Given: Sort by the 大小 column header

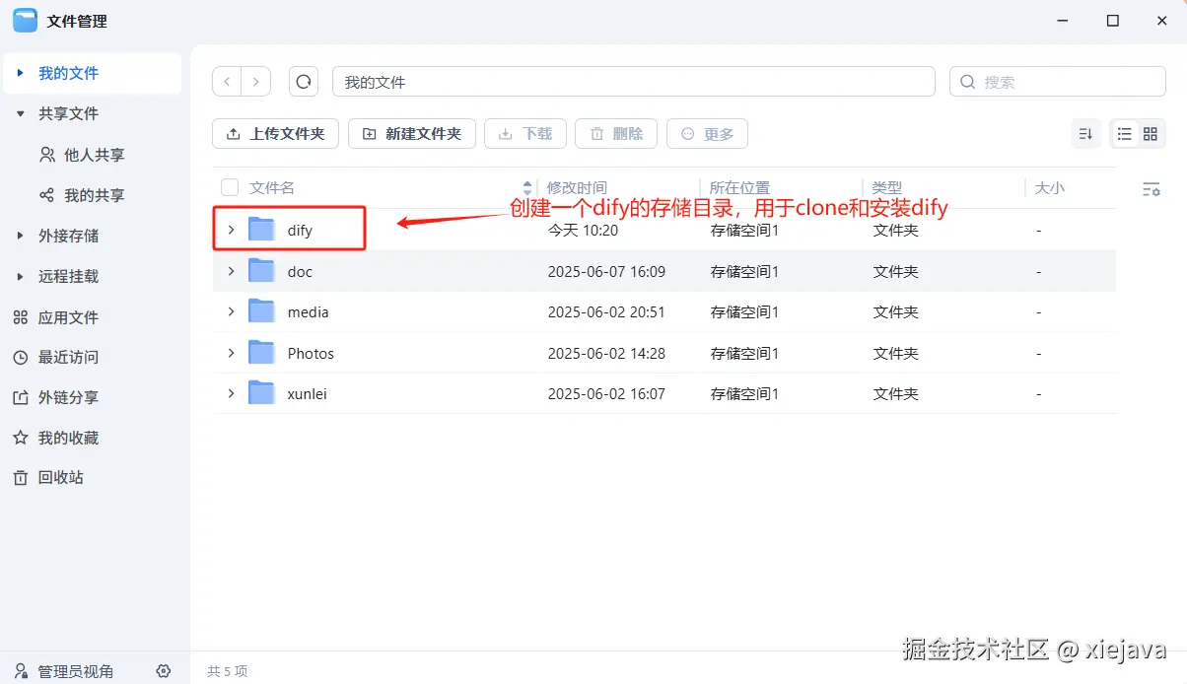Looking at the screenshot, I should 1050,187.
